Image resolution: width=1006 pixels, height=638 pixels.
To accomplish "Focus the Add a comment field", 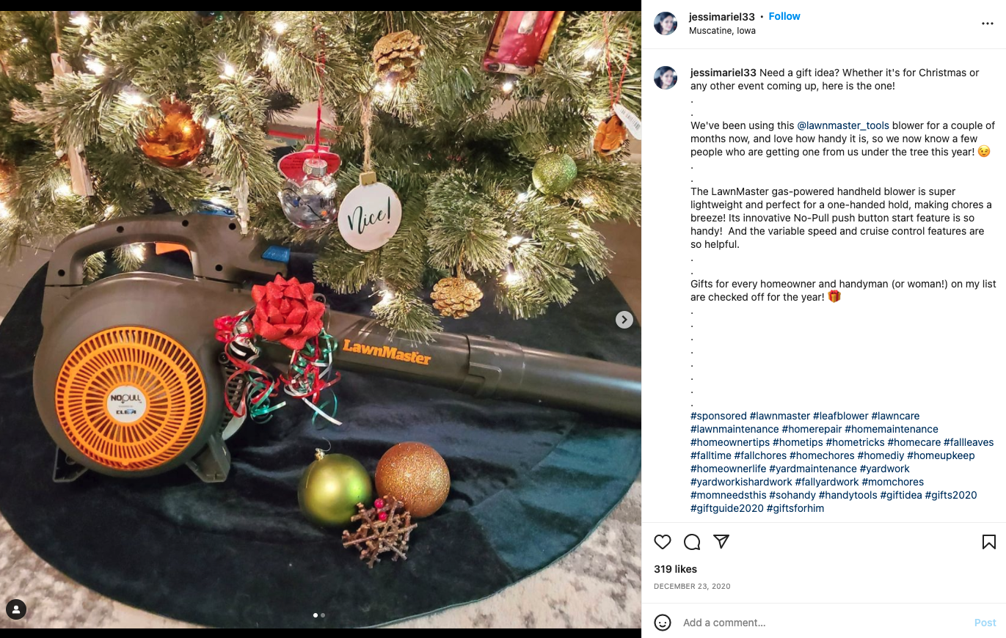I will [822, 623].
